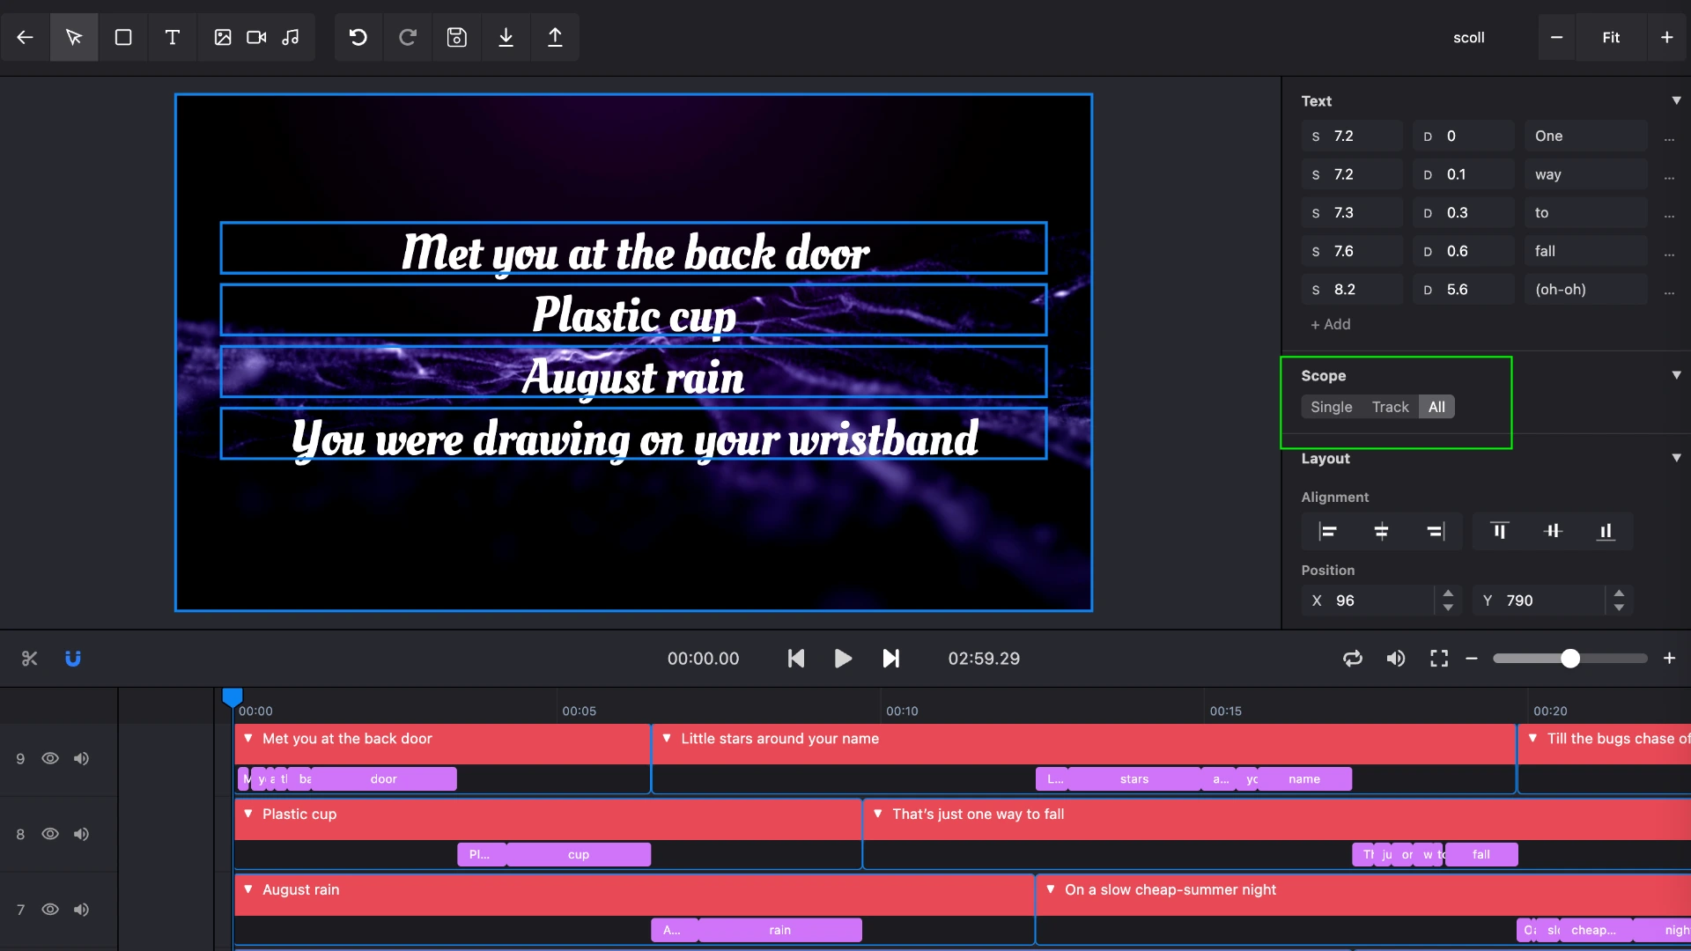
Task: Redo the last action
Action: point(407,37)
